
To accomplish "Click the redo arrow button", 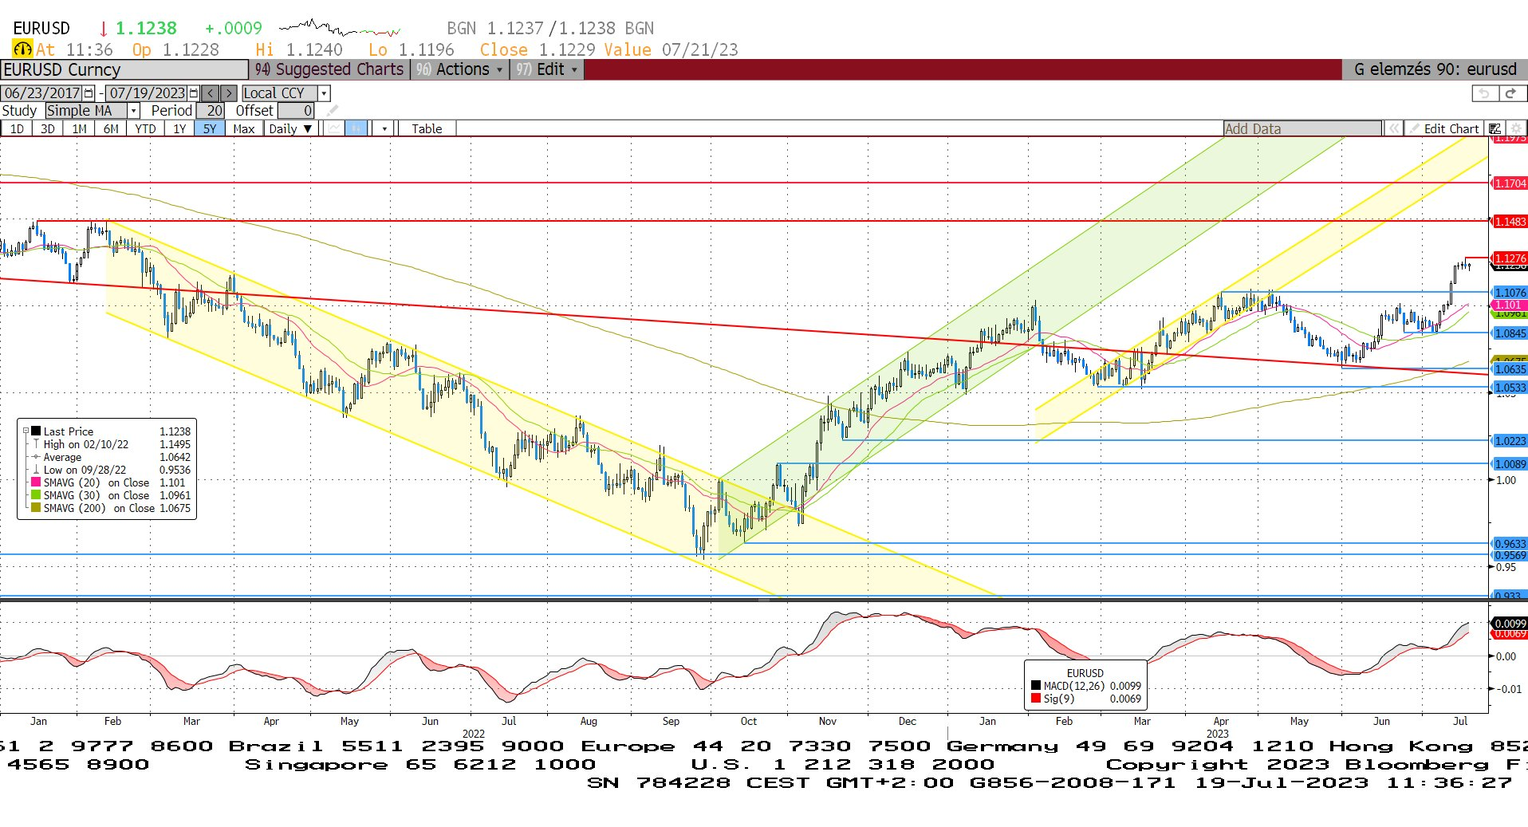I will tap(1511, 93).
